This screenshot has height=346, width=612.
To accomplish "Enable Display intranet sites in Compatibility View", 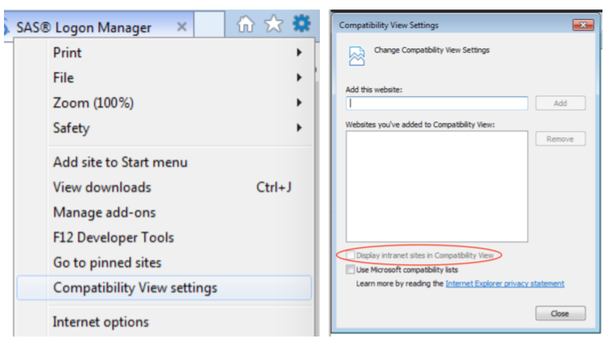I will tap(351, 256).
